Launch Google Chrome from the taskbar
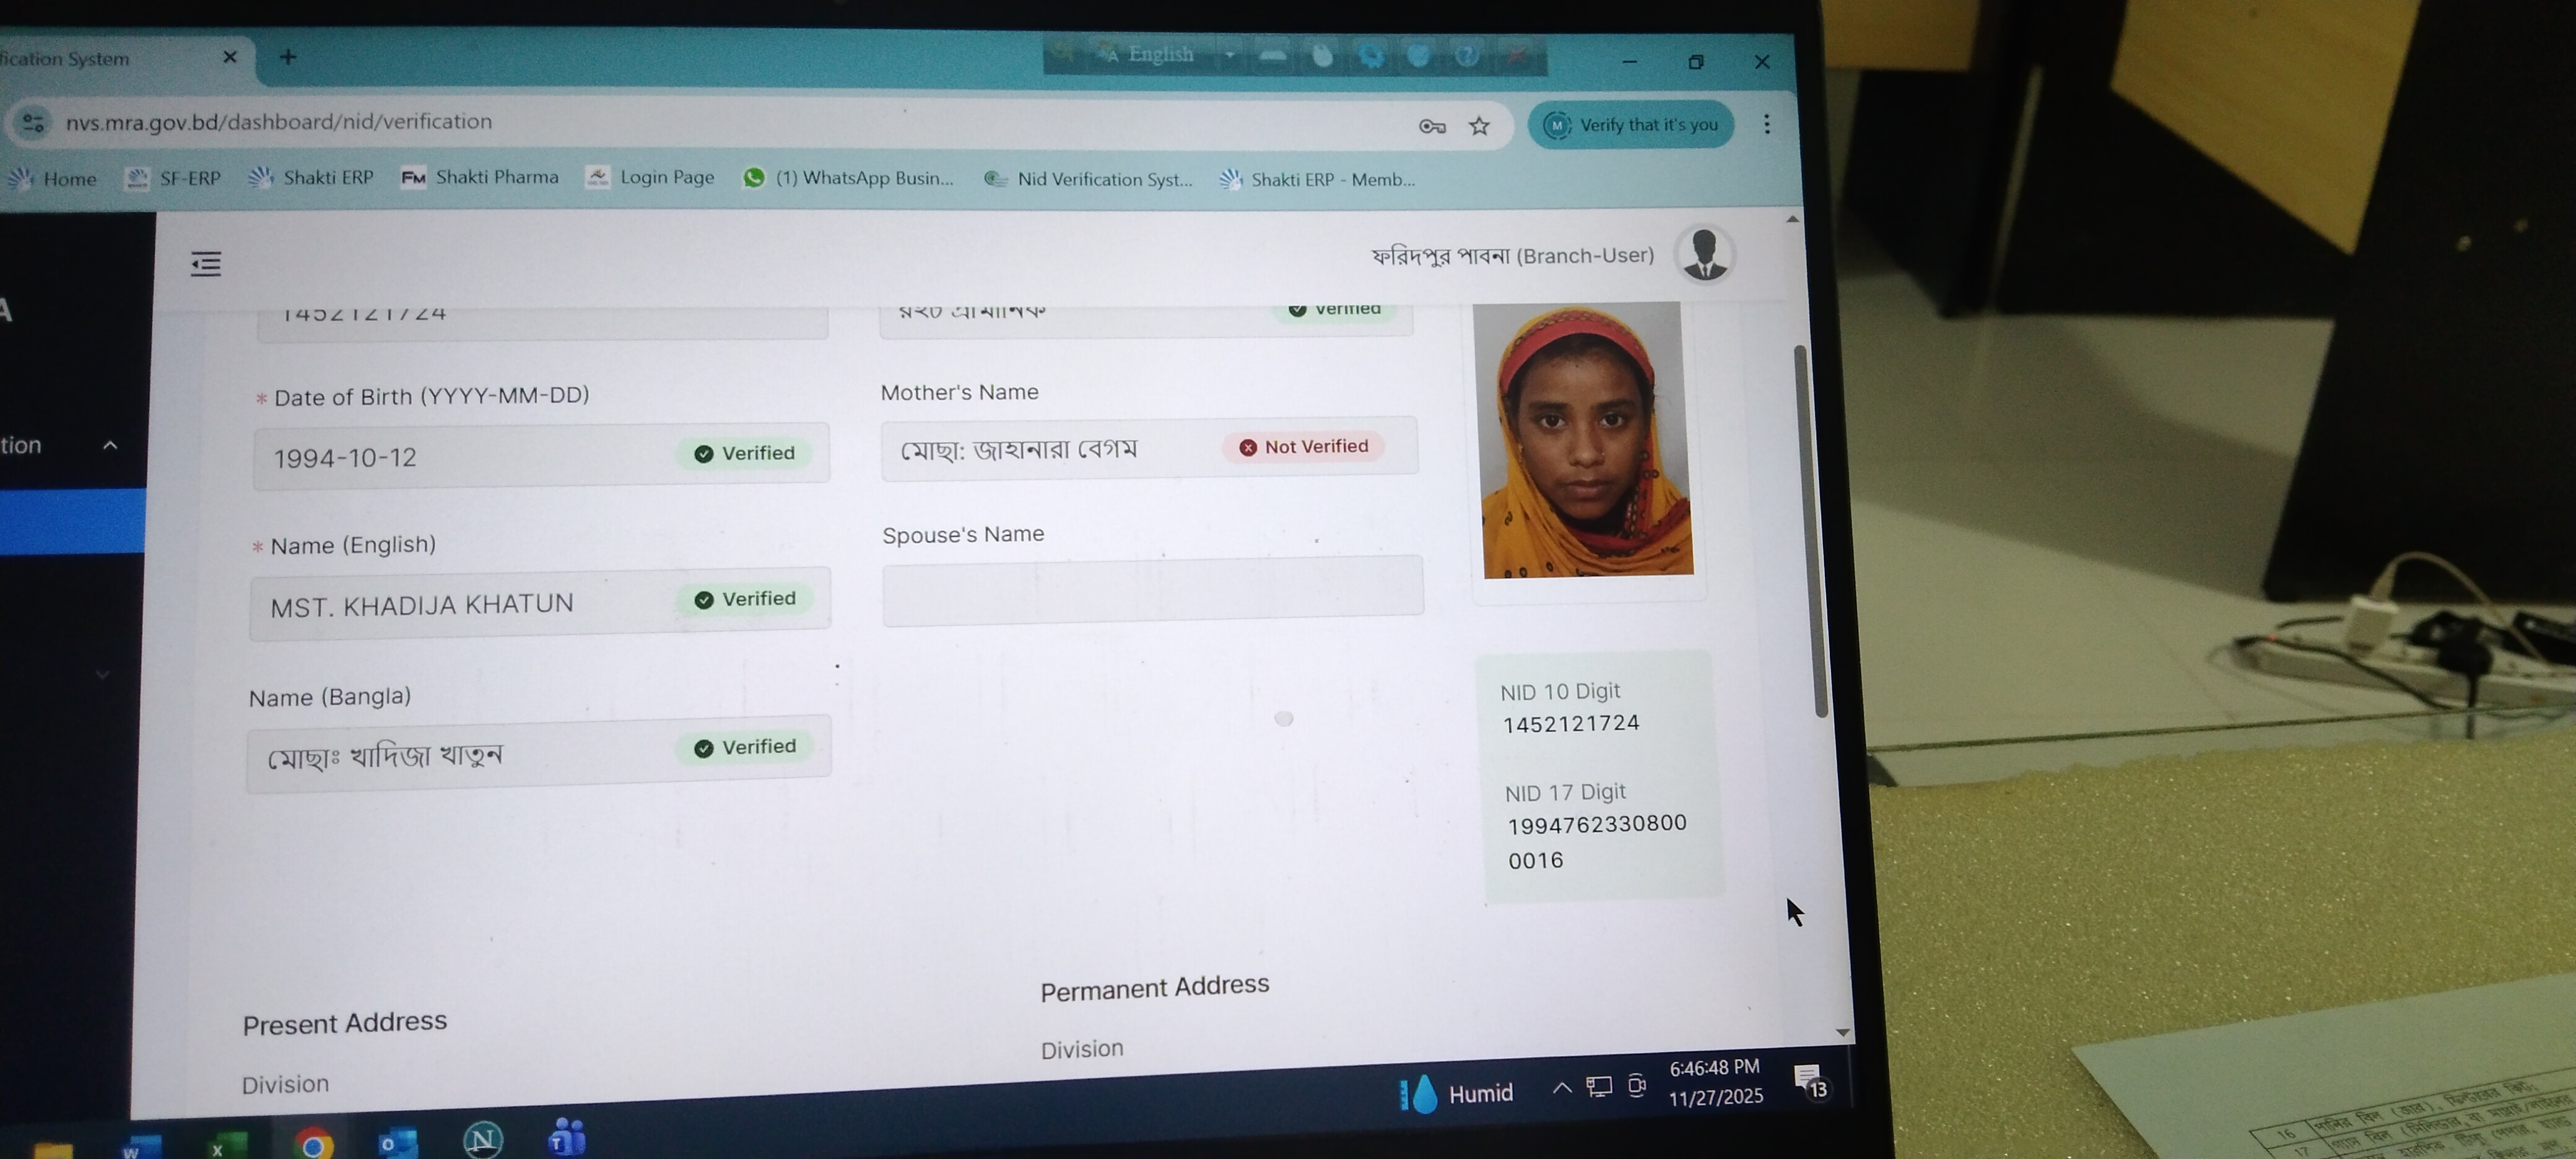This screenshot has width=2576, height=1159. click(x=313, y=1144)
